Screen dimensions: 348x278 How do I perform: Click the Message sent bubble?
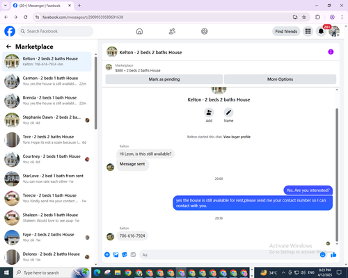tap(132, 164)
